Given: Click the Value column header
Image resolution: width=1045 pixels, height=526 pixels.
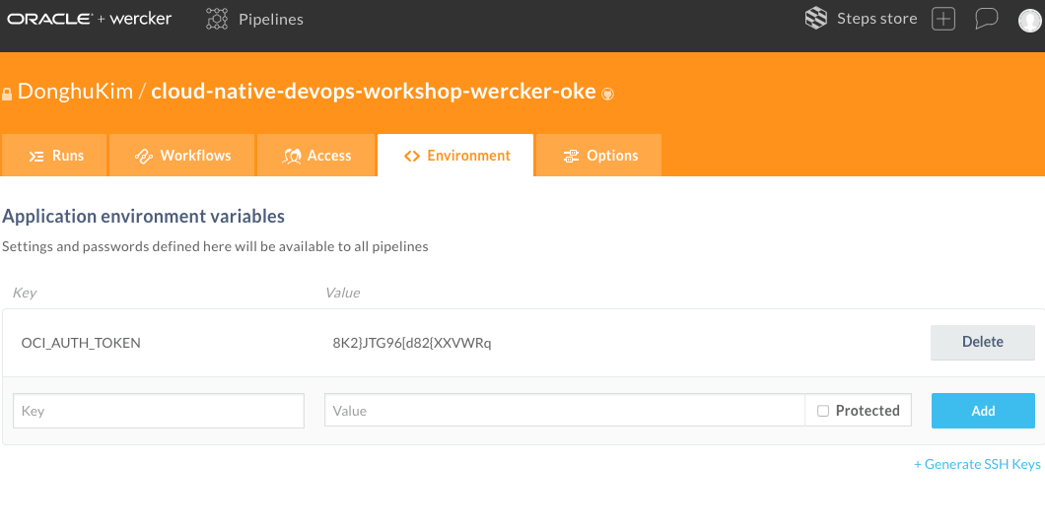Looking at the screenshot, I should pyautogui.click(x=342, y=293).
